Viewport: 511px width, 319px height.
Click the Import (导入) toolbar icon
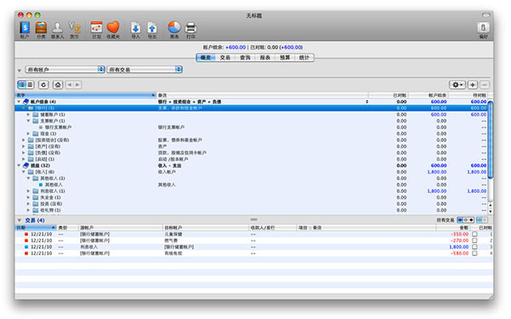(x=135, y=28)
